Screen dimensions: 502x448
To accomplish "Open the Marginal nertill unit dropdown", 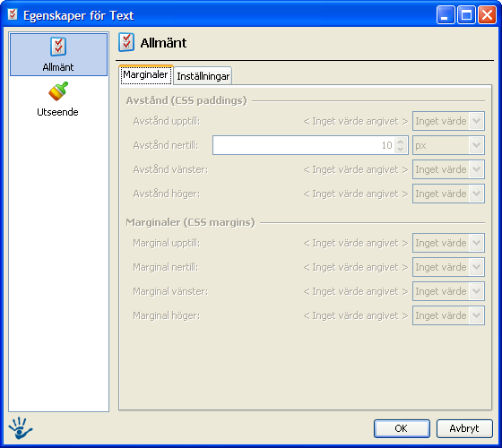I will tap(448, 267).
